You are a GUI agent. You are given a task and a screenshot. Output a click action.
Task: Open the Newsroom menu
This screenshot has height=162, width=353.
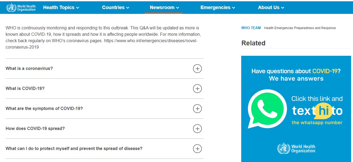(x=164, y=7)
